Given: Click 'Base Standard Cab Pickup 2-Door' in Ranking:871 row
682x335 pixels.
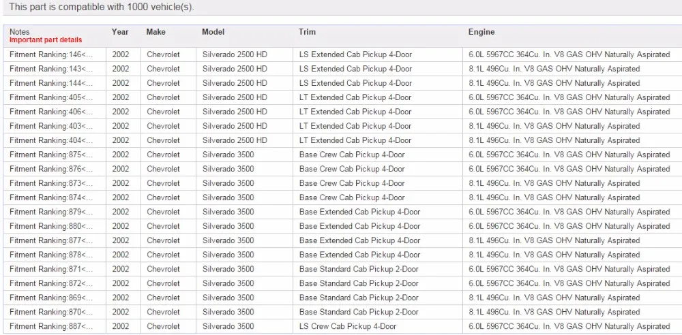Looking at the screenshot, I should 359,270.
